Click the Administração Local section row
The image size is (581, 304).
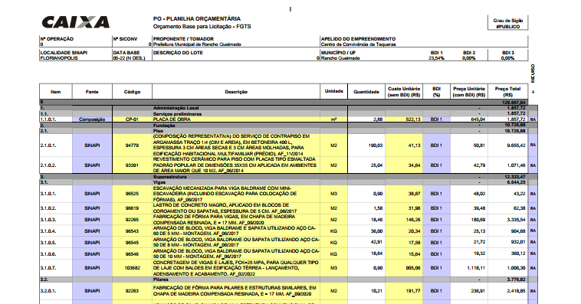(x=284, y=108)
